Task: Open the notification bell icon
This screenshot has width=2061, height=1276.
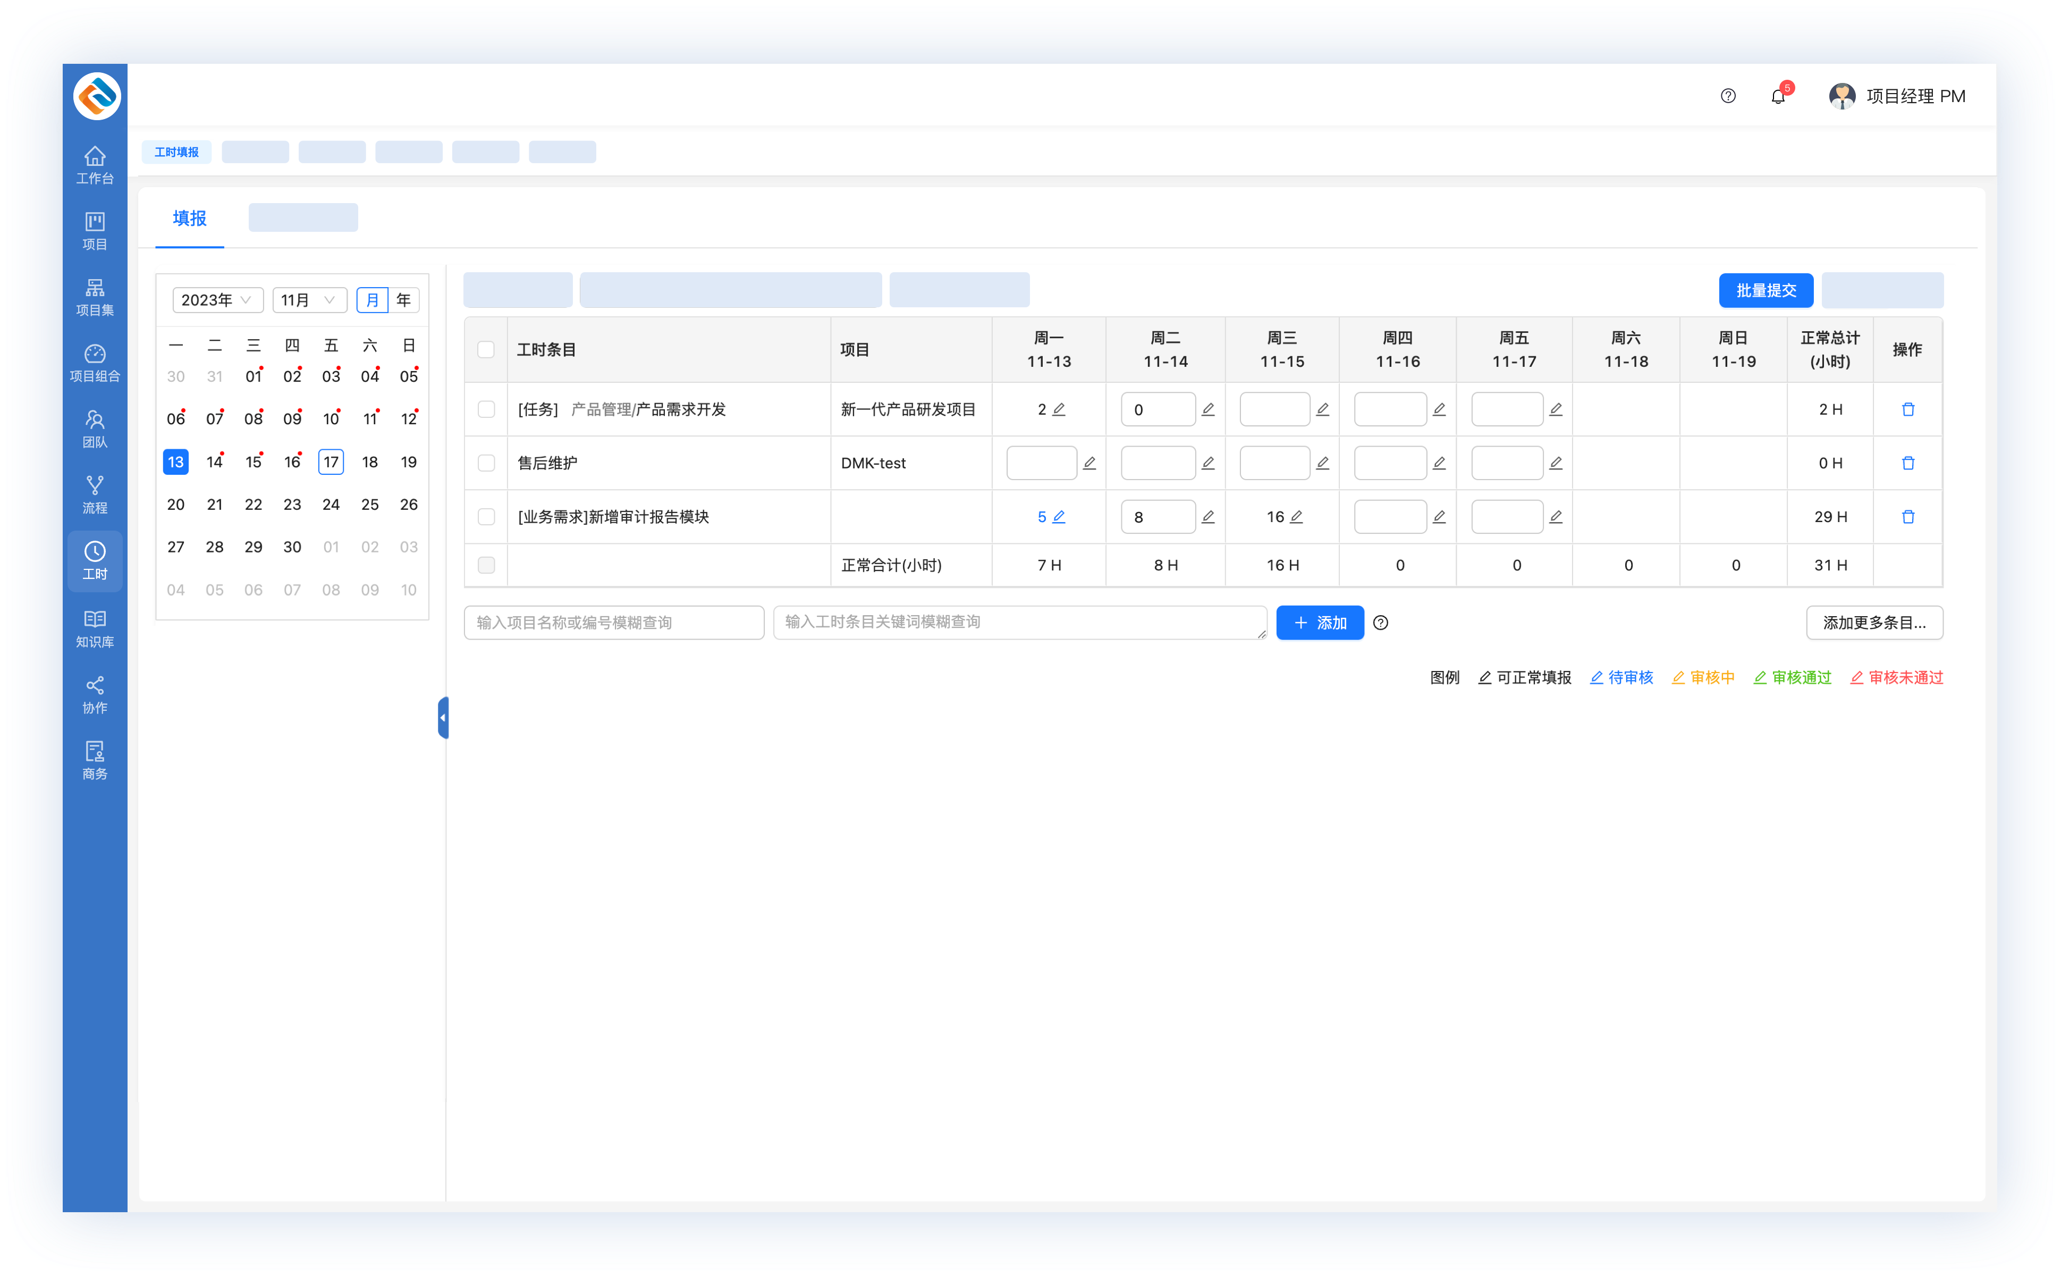Action: tap(1778, 96)
